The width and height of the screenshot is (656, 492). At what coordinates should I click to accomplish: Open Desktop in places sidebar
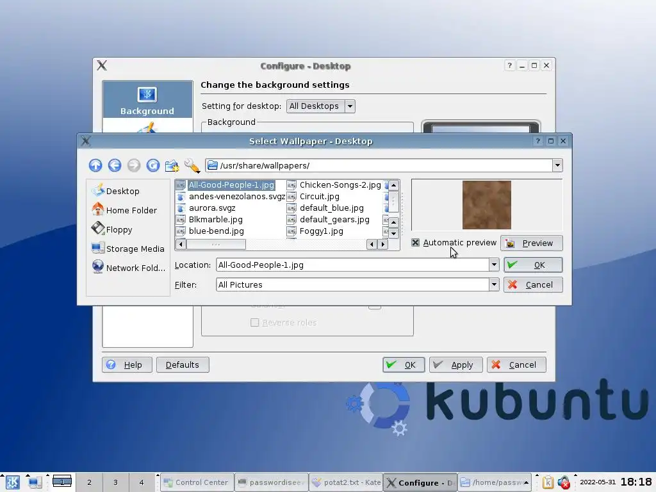[x=115, y=191]
